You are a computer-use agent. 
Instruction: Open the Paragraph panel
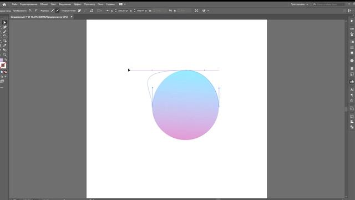pyautogui.click(x=352, y=95)
